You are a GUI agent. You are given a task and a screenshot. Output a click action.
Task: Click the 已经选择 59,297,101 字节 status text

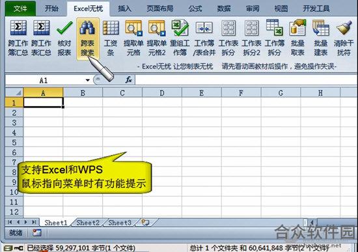(x=81, y=248)
